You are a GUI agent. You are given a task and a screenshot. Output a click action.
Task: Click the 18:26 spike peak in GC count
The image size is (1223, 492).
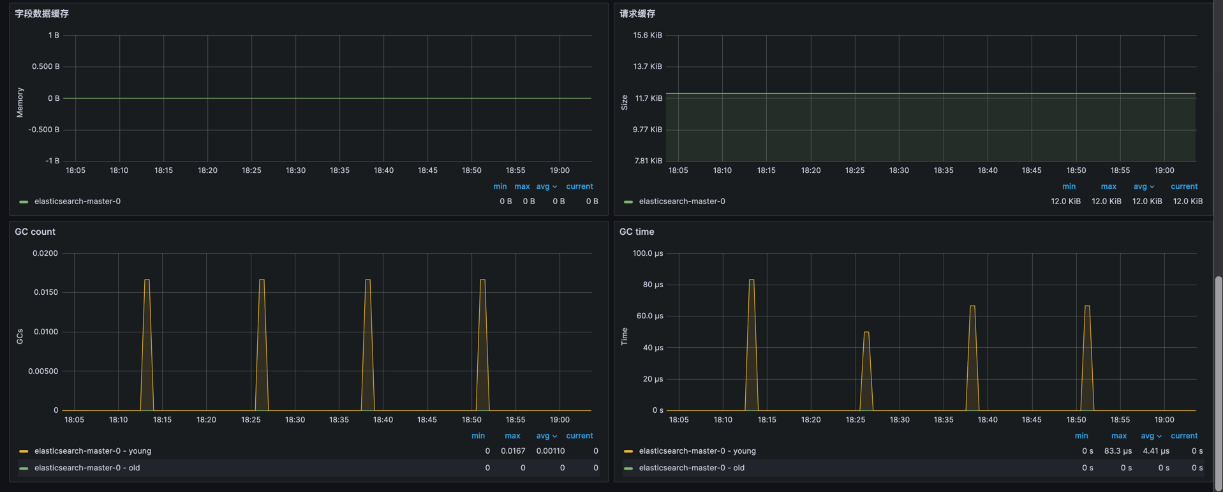pos(262,280)
